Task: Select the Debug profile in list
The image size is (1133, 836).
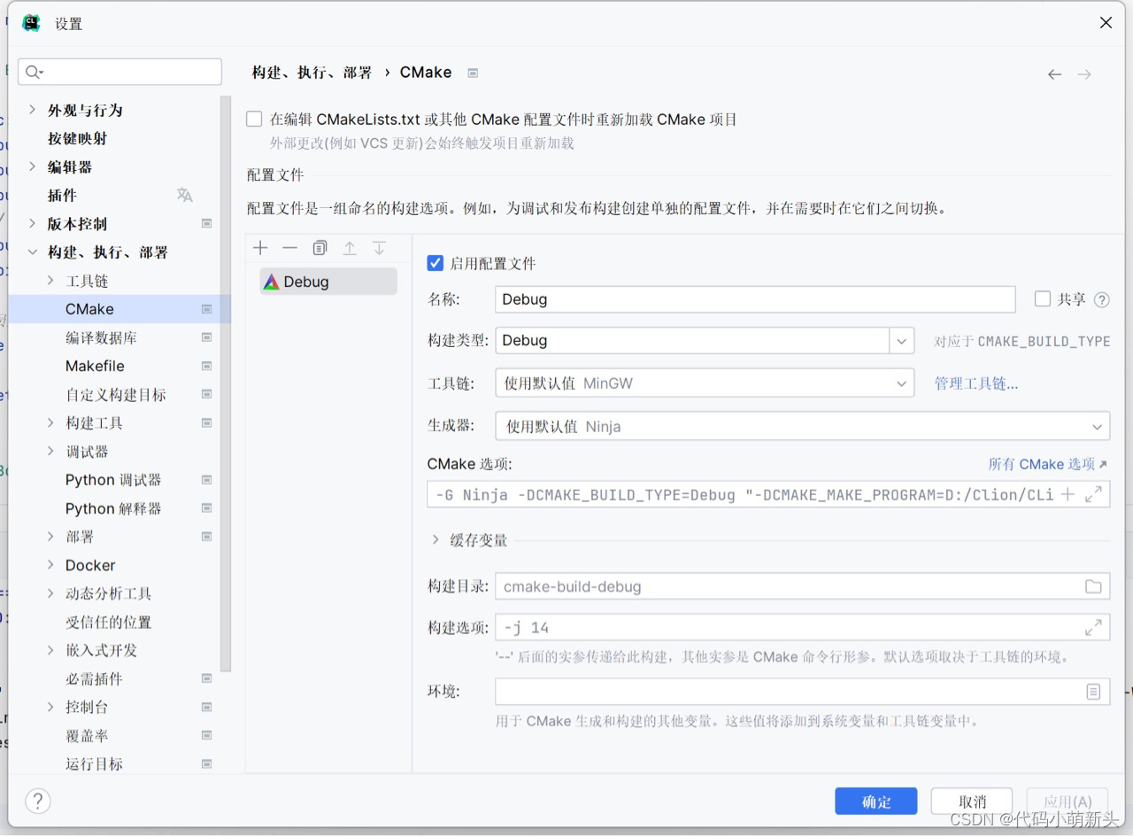Action: tap(328, 282)
